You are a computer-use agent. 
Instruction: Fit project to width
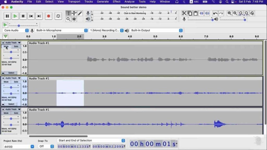[x=247, y=13]
